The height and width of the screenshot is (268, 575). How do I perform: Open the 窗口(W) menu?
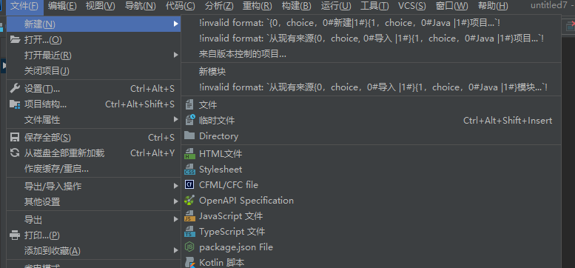point(451,6)
